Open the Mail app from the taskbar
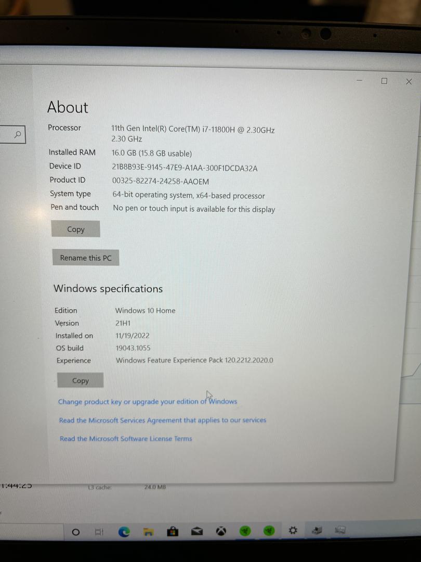 tap(197, 531)
